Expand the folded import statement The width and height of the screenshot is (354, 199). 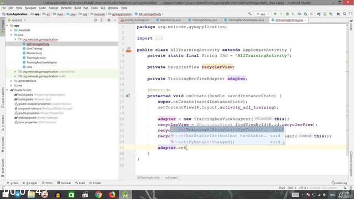[159, 38]
